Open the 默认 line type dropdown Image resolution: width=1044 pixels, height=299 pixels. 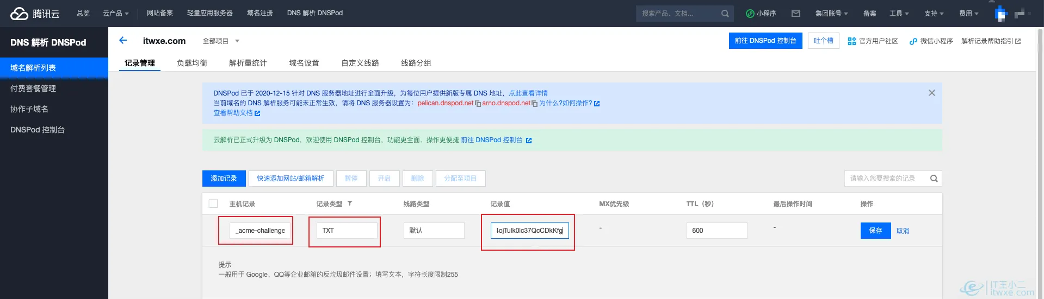tap(434, 231)
